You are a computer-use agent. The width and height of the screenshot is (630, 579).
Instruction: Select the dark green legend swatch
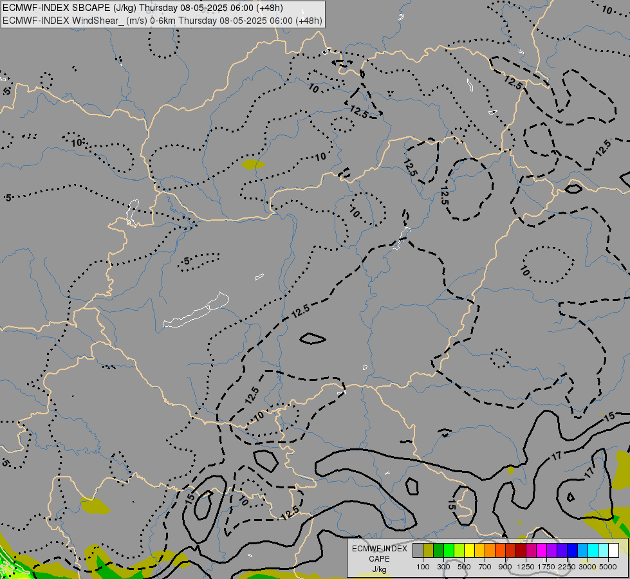pos(439,550)
